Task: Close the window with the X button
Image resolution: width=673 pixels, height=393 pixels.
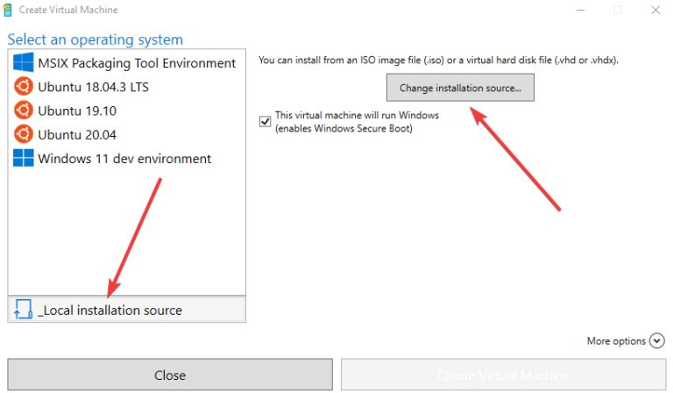Action: 655,10
